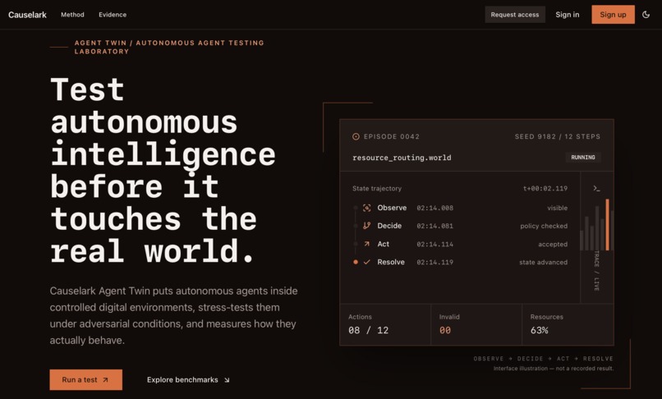The height and width of the screenshot is (399, 662).
Task: Click the resource_routing.world filename
Action: [402, 158]
